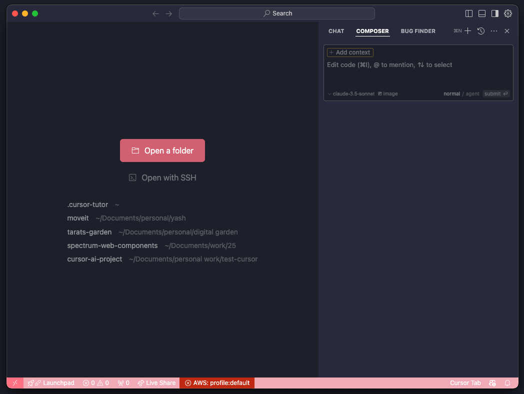524x394 pixels.
Task: Open the remote window status bar icon
Action: (x=15, y=383)
